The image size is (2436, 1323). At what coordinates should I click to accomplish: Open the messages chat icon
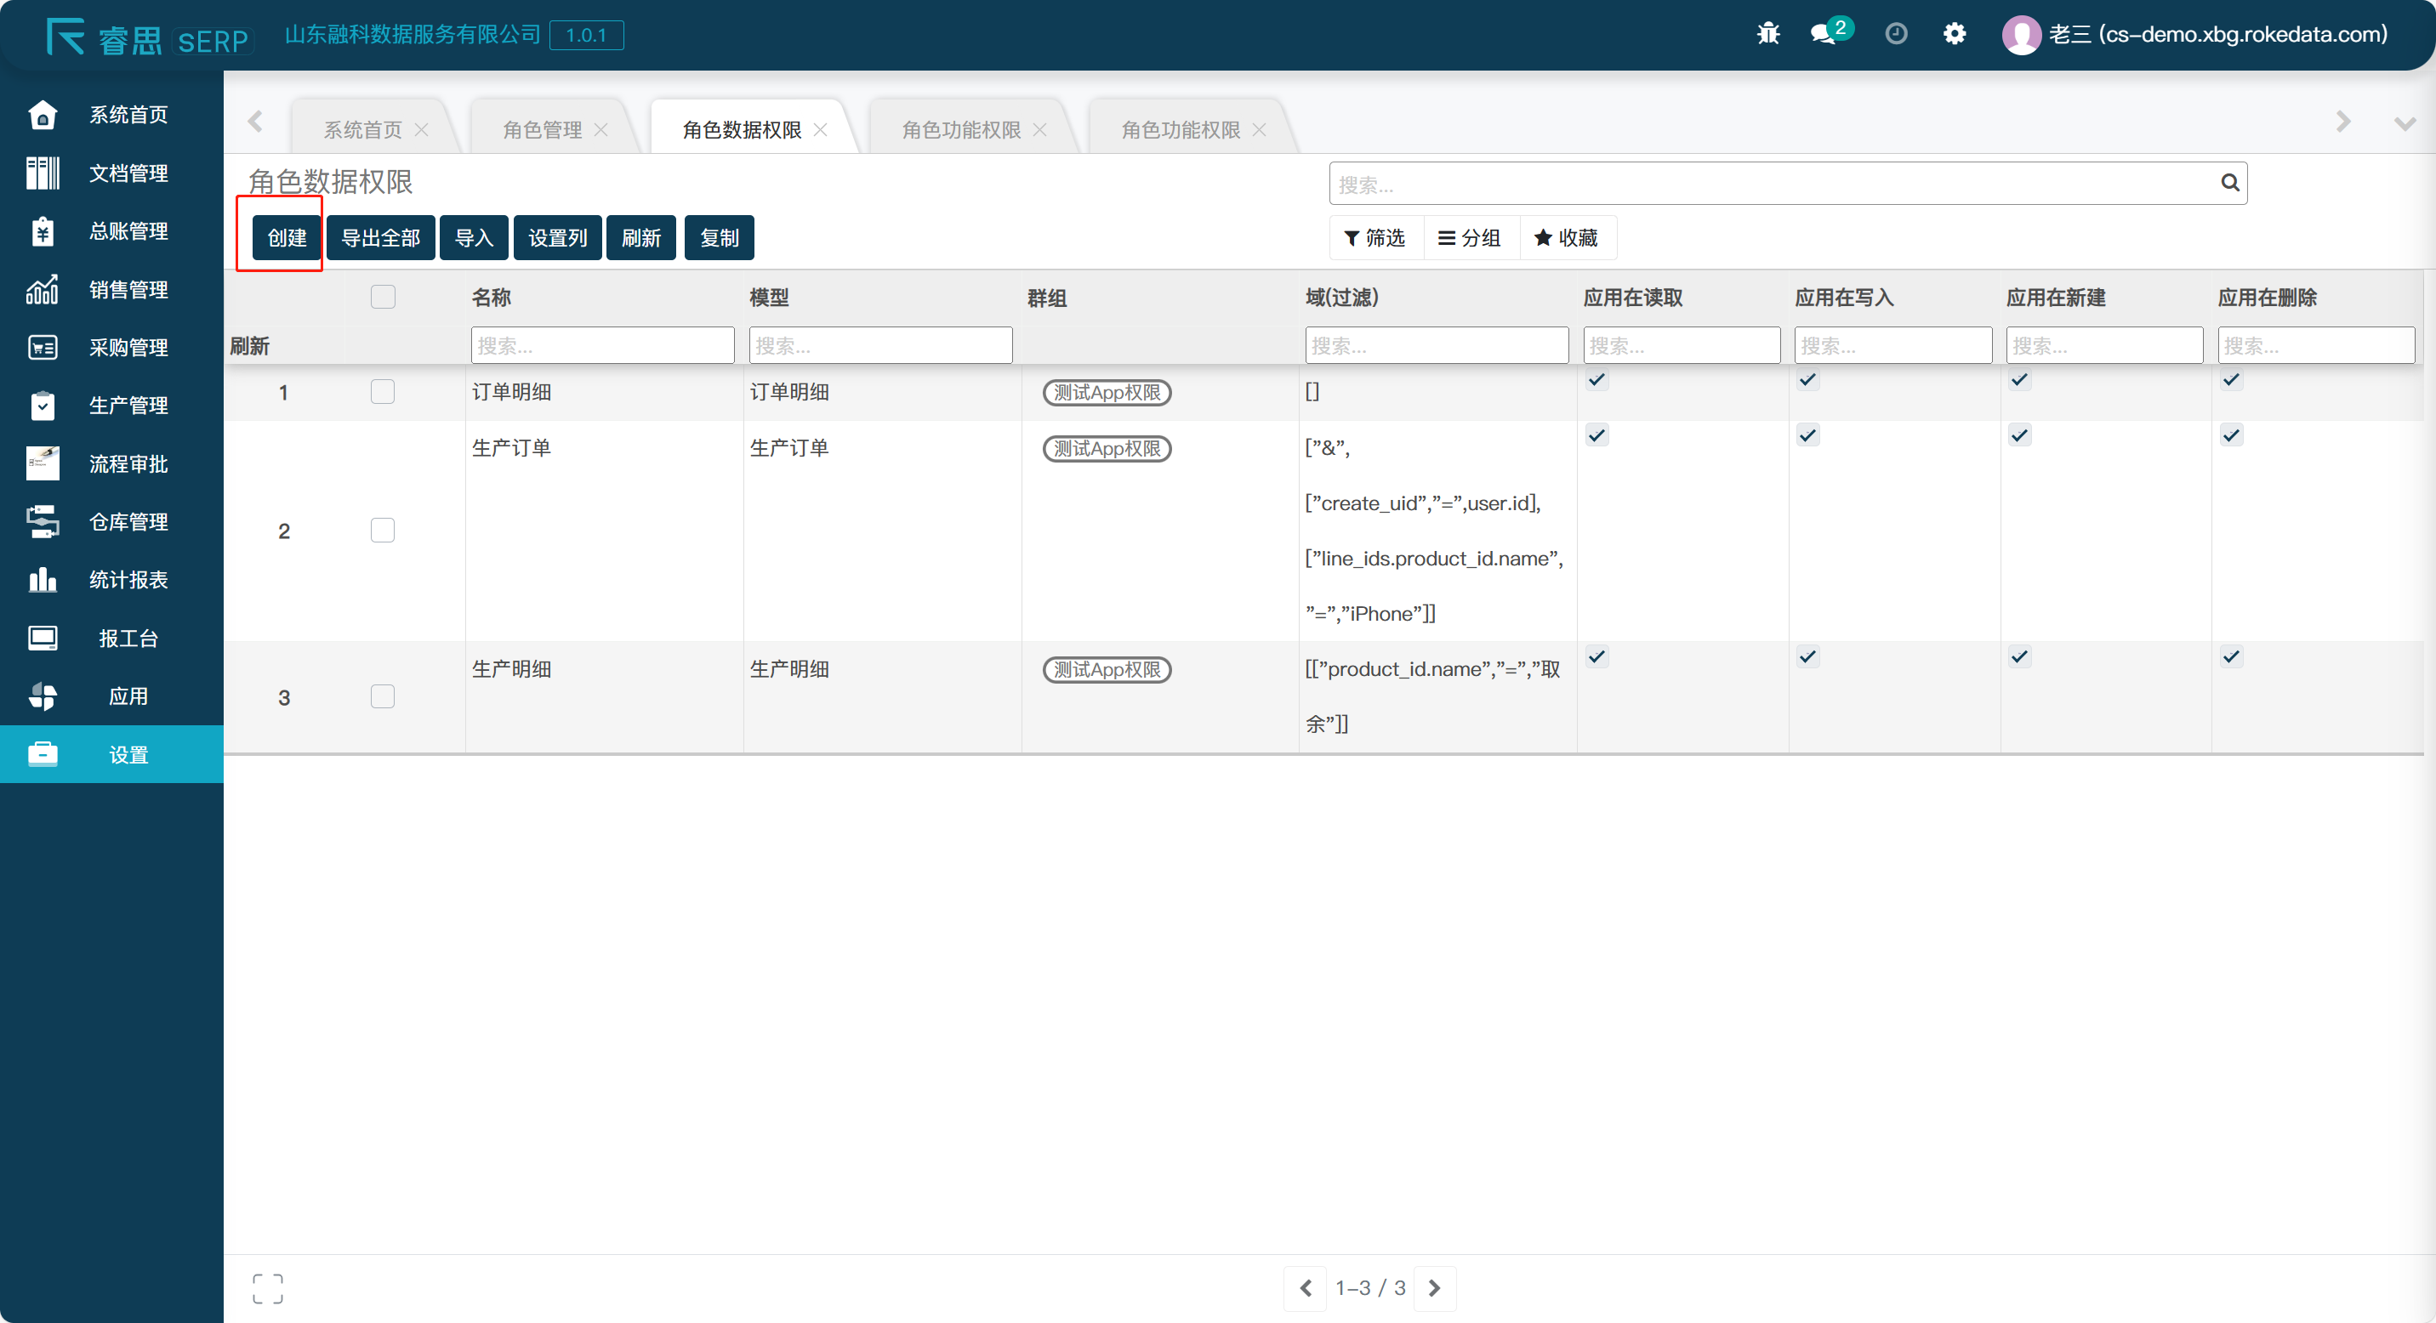pyautogui.click(x=1822, y=35)
